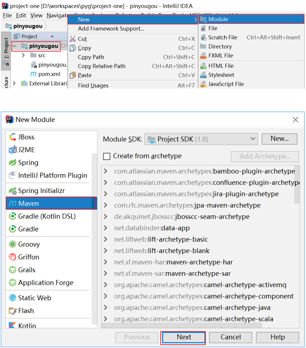Image resolution: width=306 pixels, height=348 pixels.
Task: Click the Cancel button
Action: tap(231, 337)
